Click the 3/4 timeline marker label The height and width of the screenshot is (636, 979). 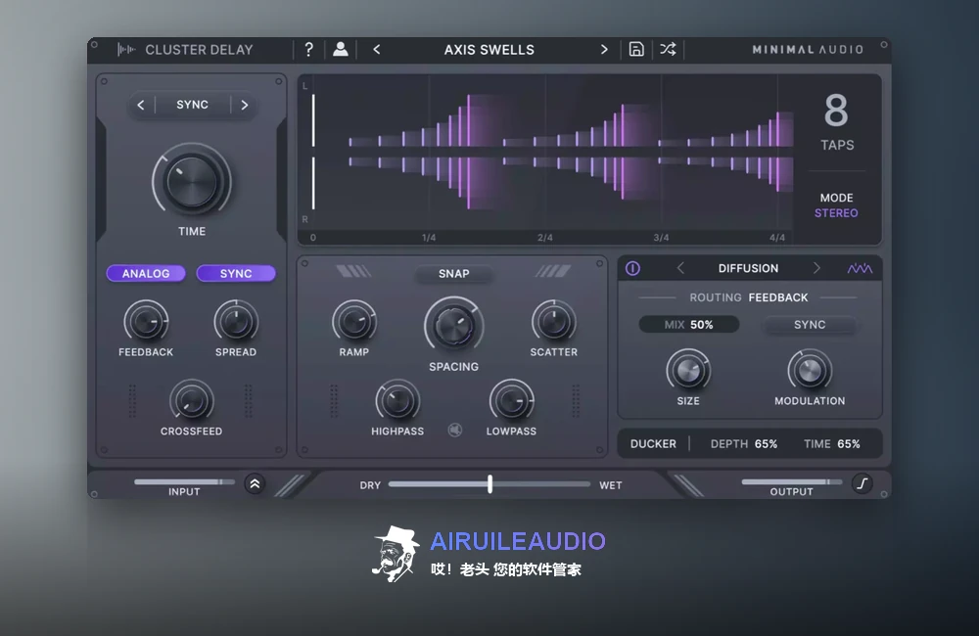point(661,238)
